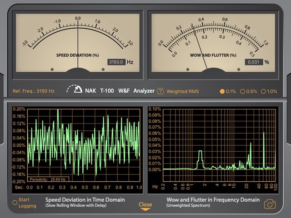Click the Slow Rolling Window with Delay subtitle

(x=76, y=205)
